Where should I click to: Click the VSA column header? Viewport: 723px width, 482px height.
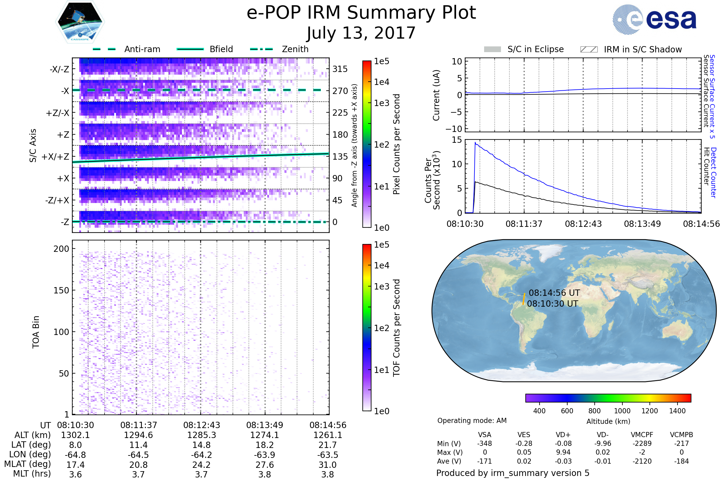[x=484, y=435]
